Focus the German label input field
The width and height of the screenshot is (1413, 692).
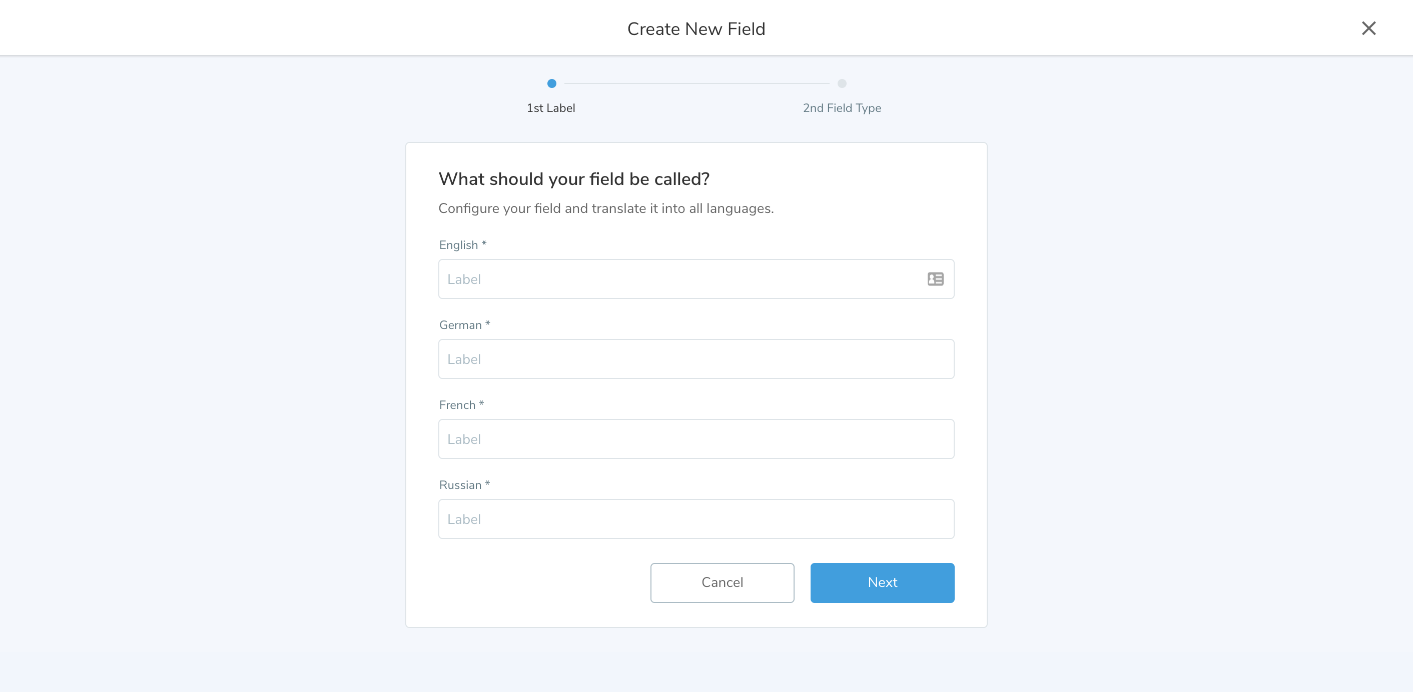pyautogui.click(x=695, y=359)
